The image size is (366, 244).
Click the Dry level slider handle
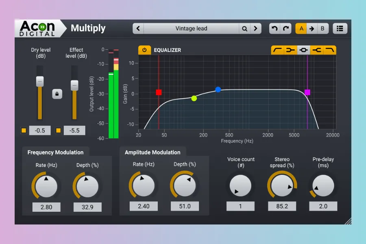click(39, 81)
